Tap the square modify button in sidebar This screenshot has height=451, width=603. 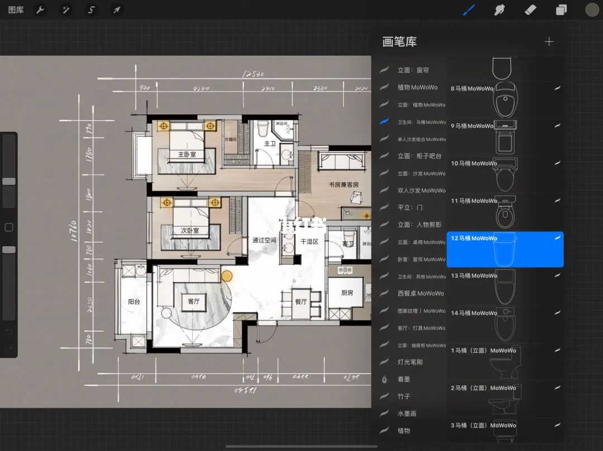pos(9,227)
